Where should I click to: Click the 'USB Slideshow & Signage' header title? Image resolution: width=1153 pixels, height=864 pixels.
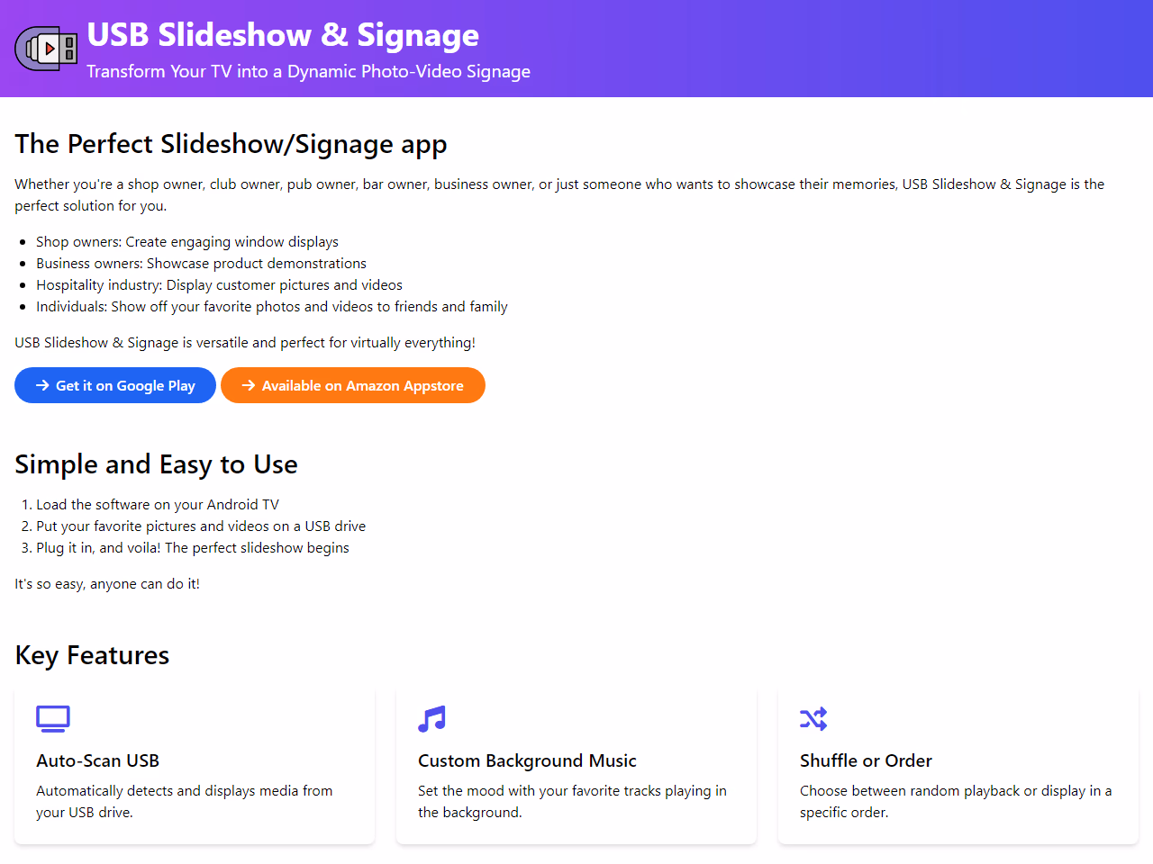tap(283, 35)
